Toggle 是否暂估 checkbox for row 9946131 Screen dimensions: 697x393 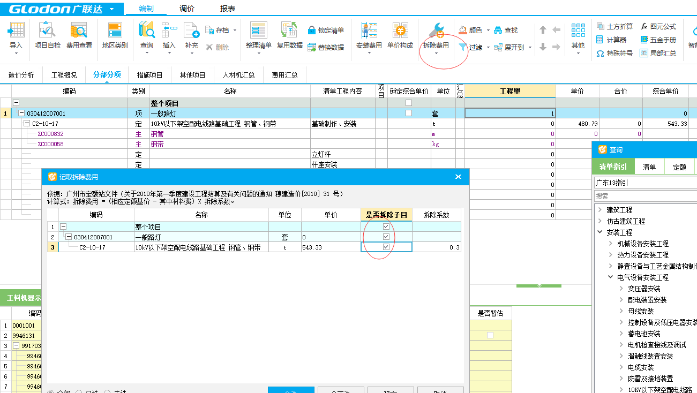point(490,335)
